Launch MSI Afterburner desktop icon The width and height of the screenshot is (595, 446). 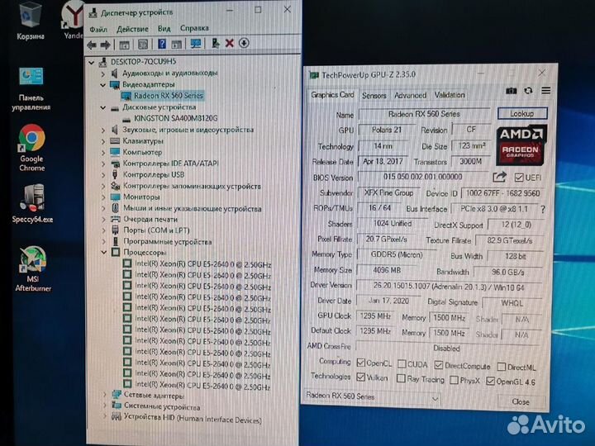point(33,268)
